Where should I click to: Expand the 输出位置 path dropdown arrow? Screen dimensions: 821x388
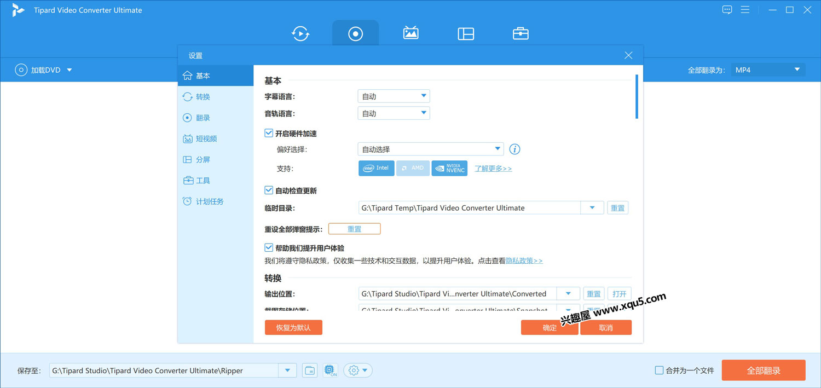pos(568,294)
